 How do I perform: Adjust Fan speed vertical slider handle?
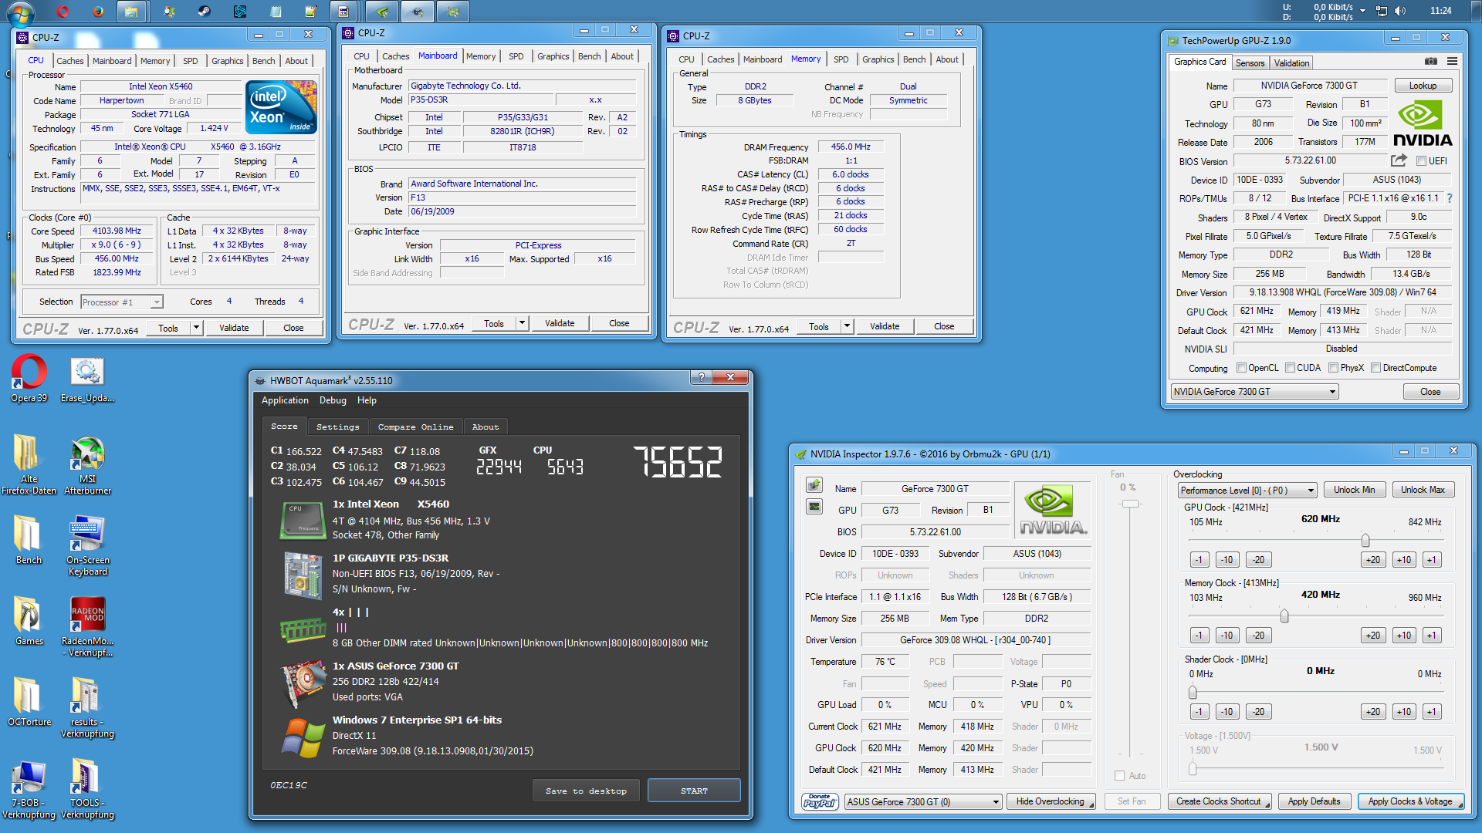coord(1130,504)
